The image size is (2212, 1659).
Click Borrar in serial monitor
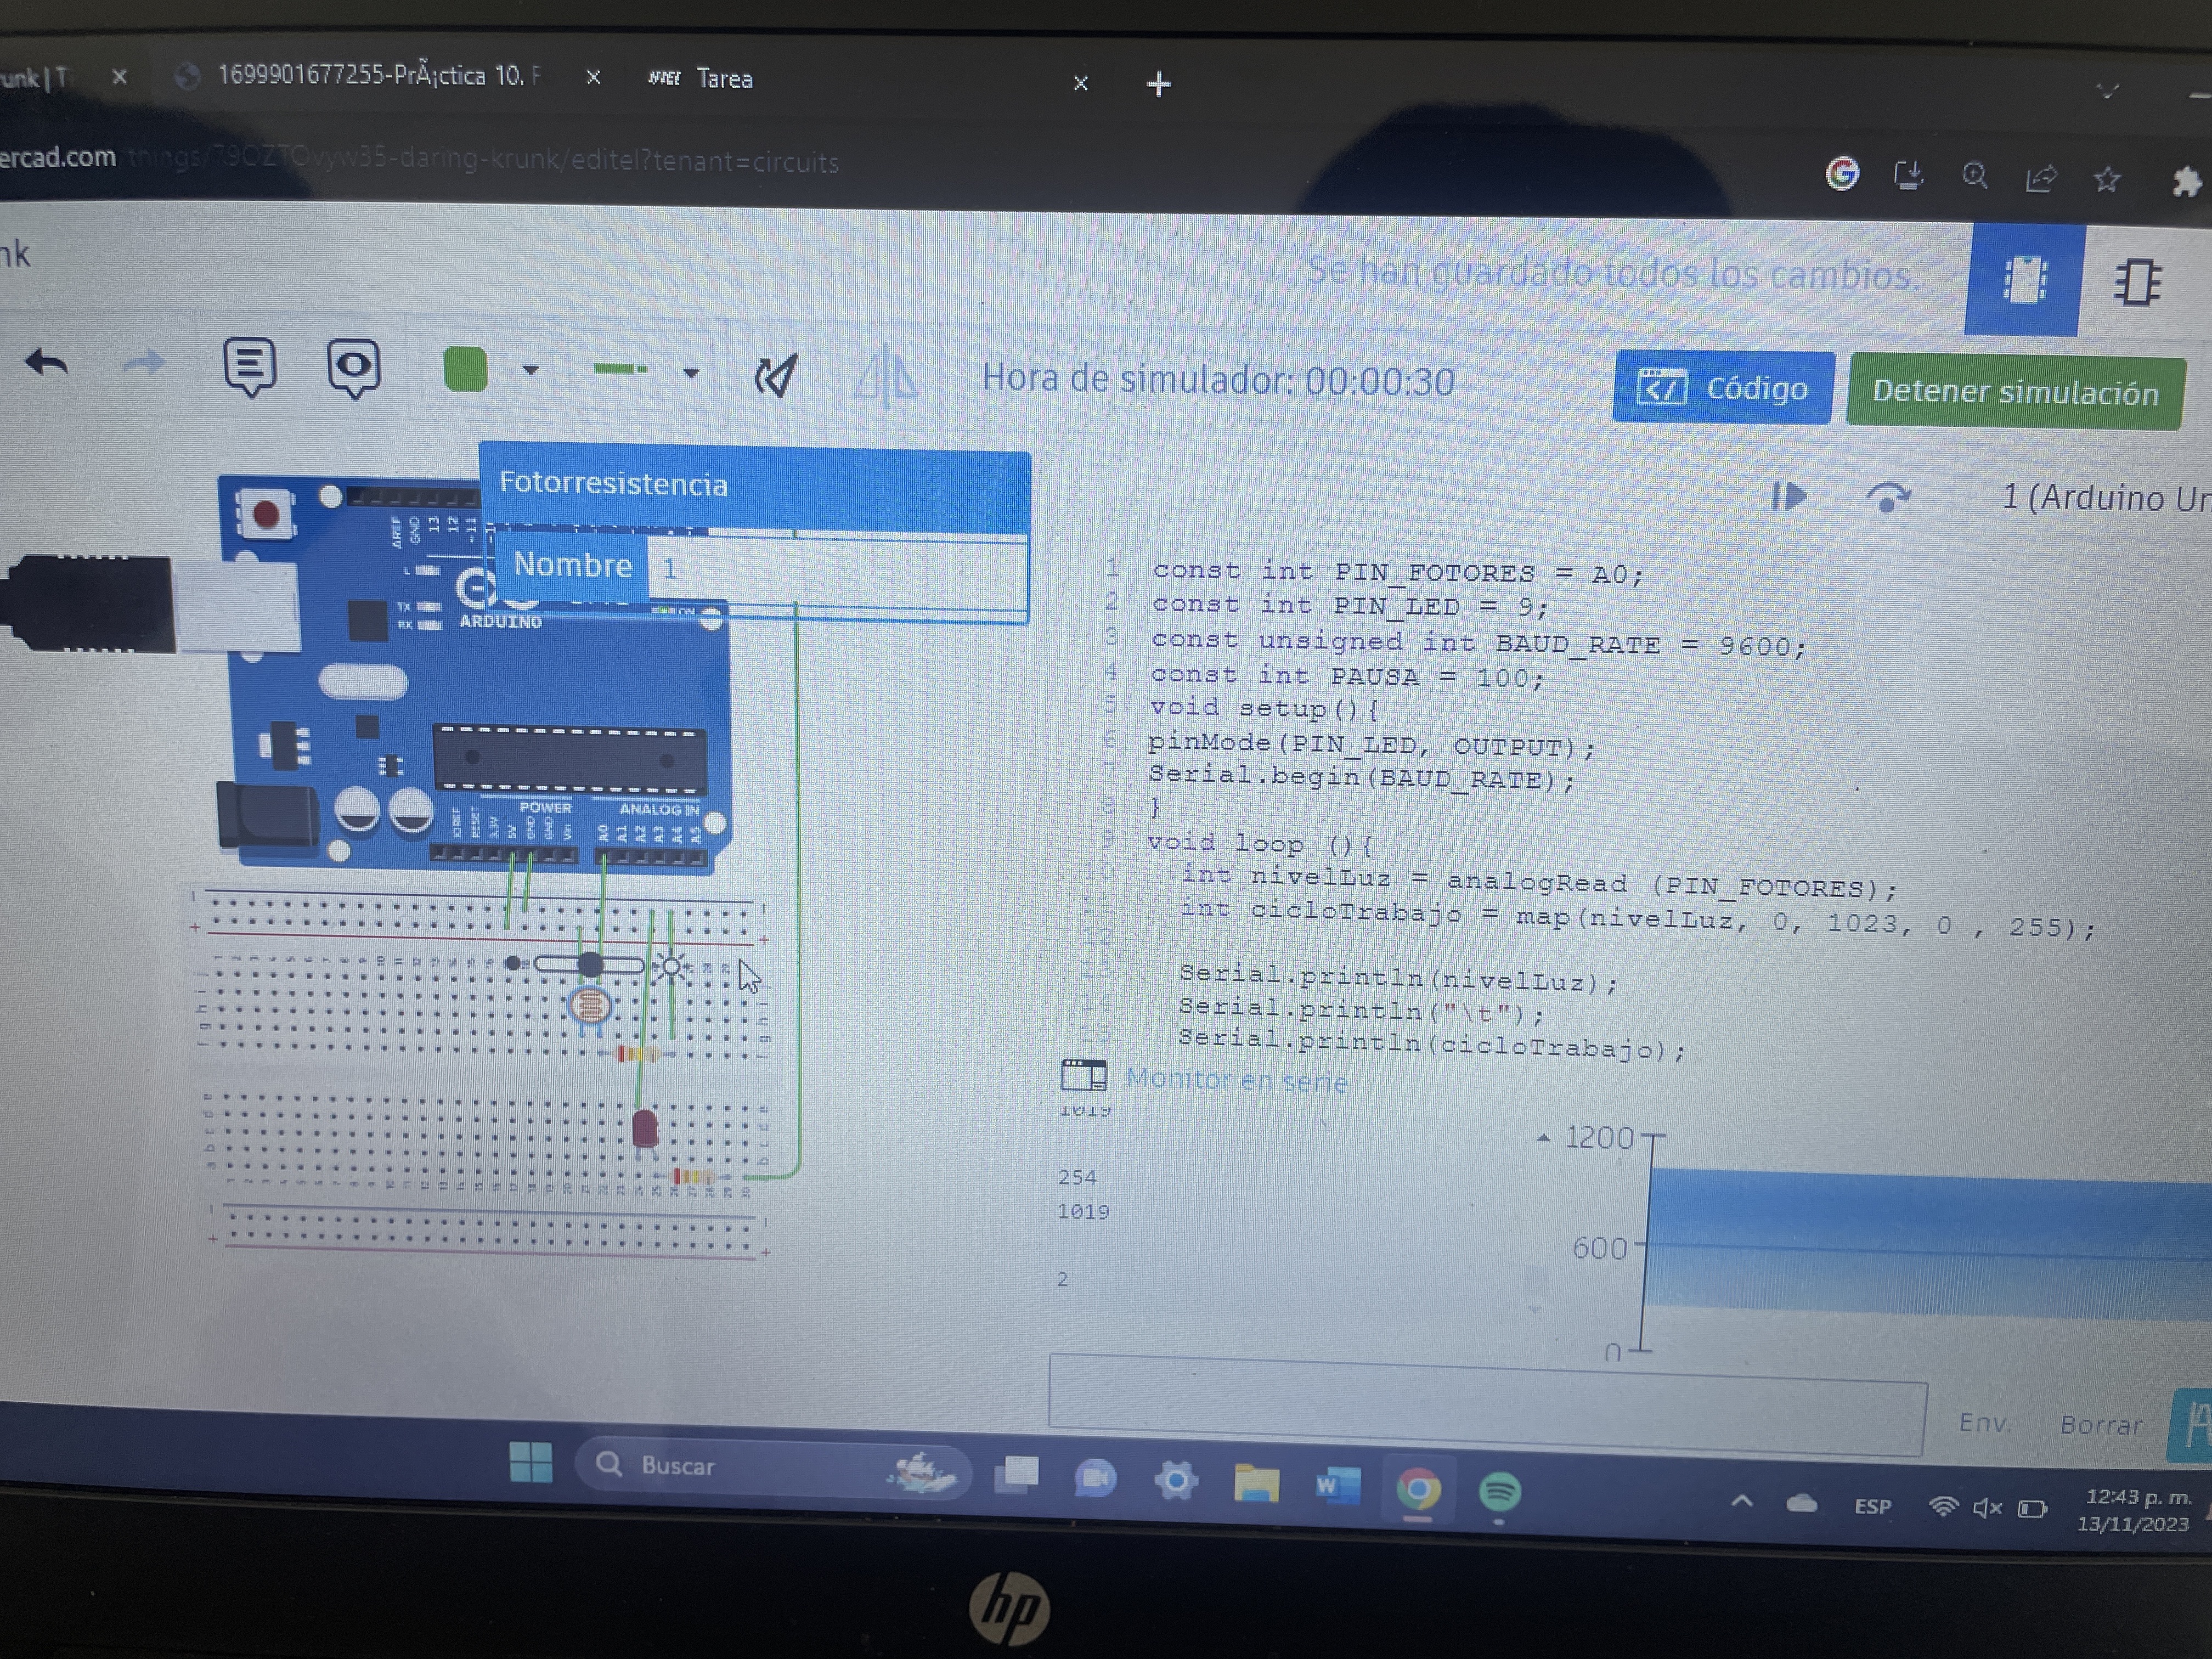coord(2100,1425)
